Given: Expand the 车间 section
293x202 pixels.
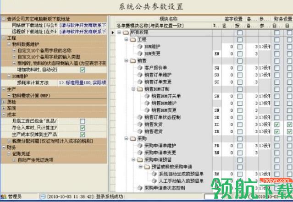Looking at the screenshot, I should [x=4, y=108].
